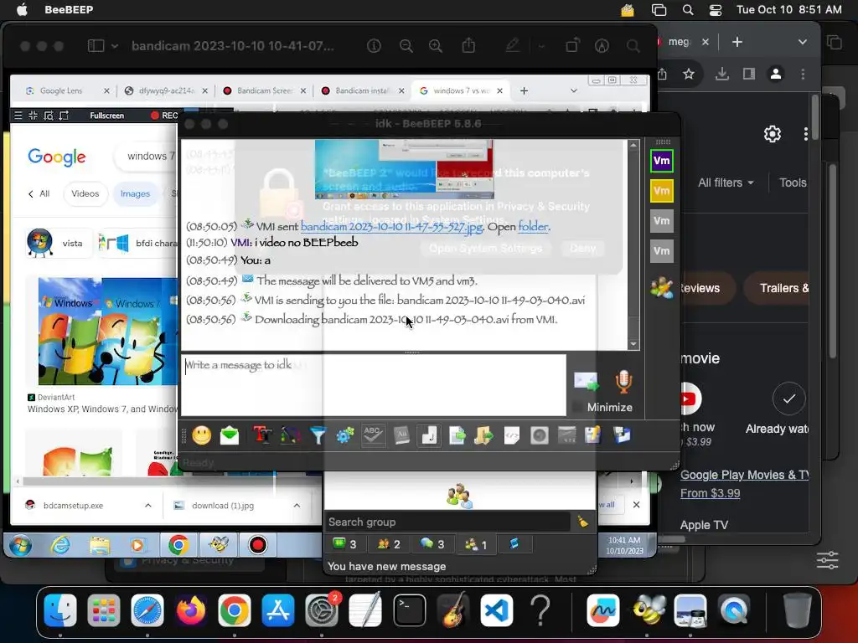Open the BeeBEEP menu in the menu bar
The height and width of the screenshot is (643, 858).
69,10
